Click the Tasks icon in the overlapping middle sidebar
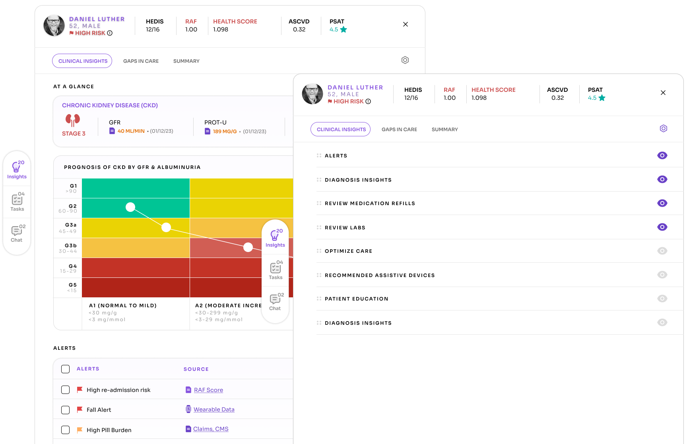Screen dimensions: 687x444 pos(276,270)
